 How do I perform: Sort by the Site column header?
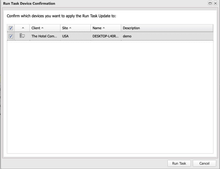coord(75,28)
